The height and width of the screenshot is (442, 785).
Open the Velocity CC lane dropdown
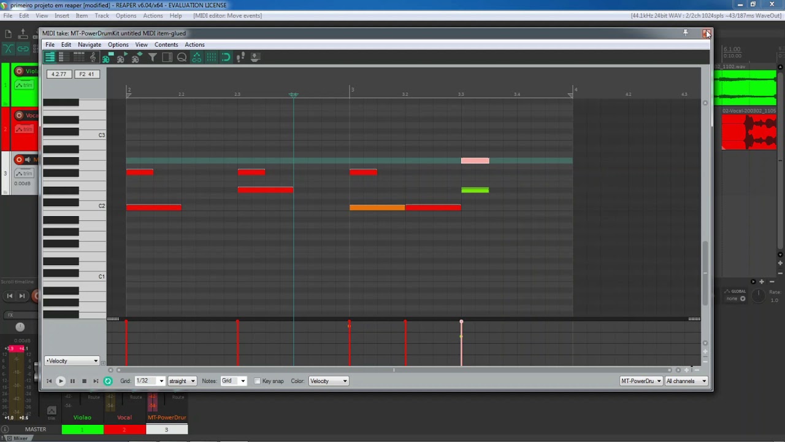(x=71, y=361)
